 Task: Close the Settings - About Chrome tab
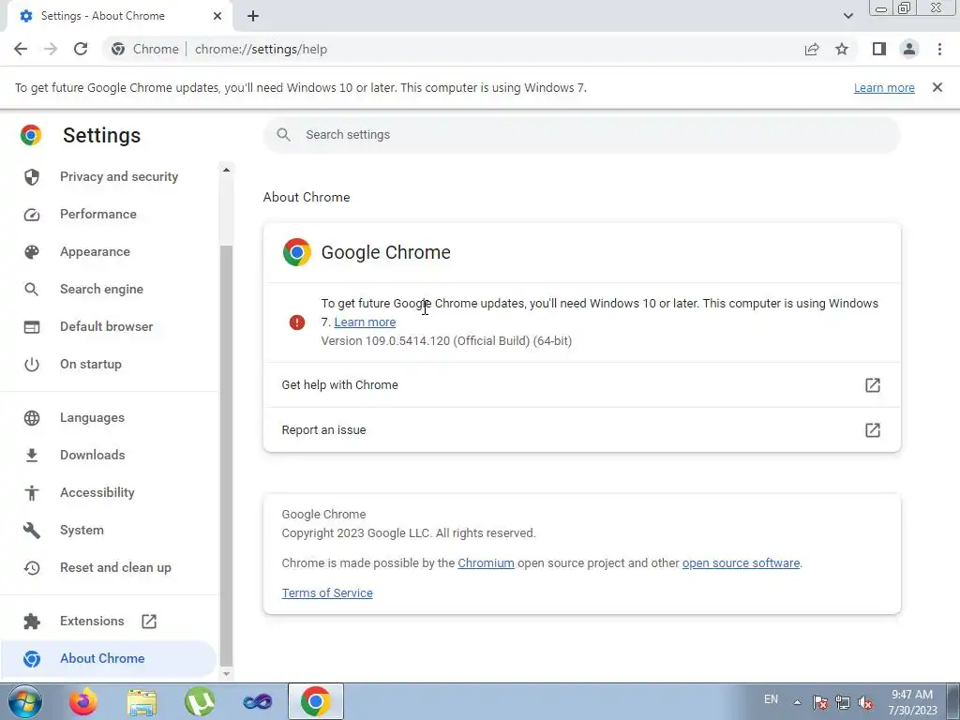217,16
